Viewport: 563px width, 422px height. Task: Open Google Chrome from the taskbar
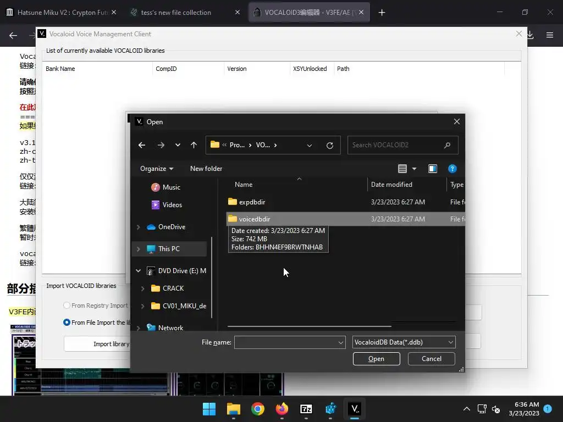(257, 409)
